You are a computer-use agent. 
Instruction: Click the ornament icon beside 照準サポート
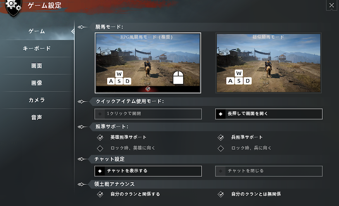pyautogui.click(x=81, y=127)
